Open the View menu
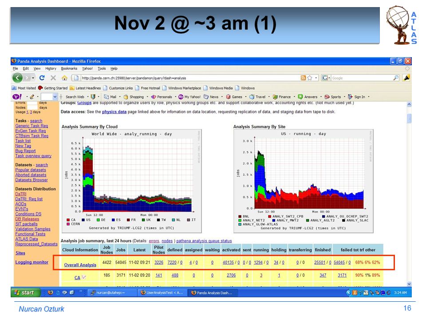Image resolution: width=426 pixels, height=319 pixels. pyautogui.click(x=37, y=69)
